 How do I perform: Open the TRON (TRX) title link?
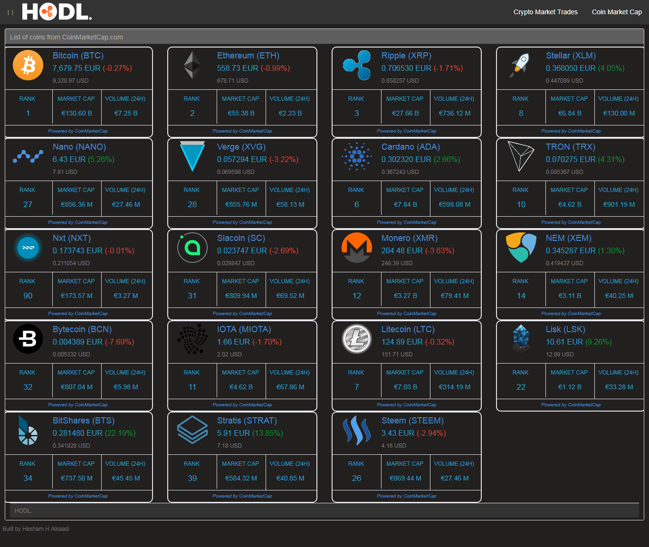pyautogui.click(x=571, y=147)
